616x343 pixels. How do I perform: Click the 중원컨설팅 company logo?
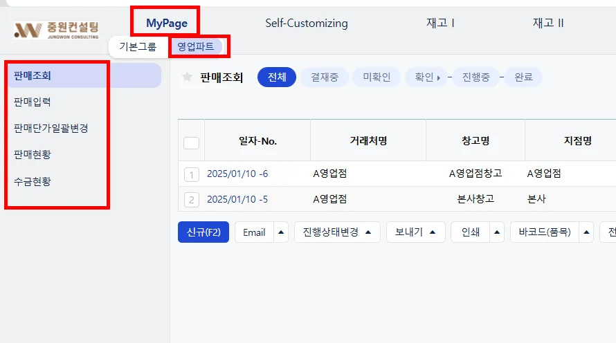(x=57, y=30)
